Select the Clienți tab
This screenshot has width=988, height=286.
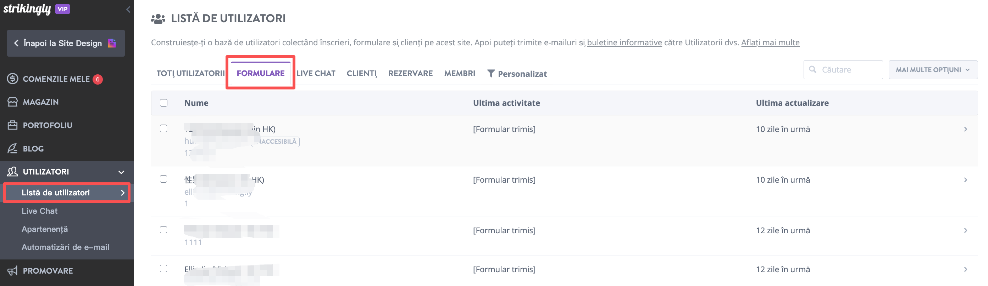(362, 74)
